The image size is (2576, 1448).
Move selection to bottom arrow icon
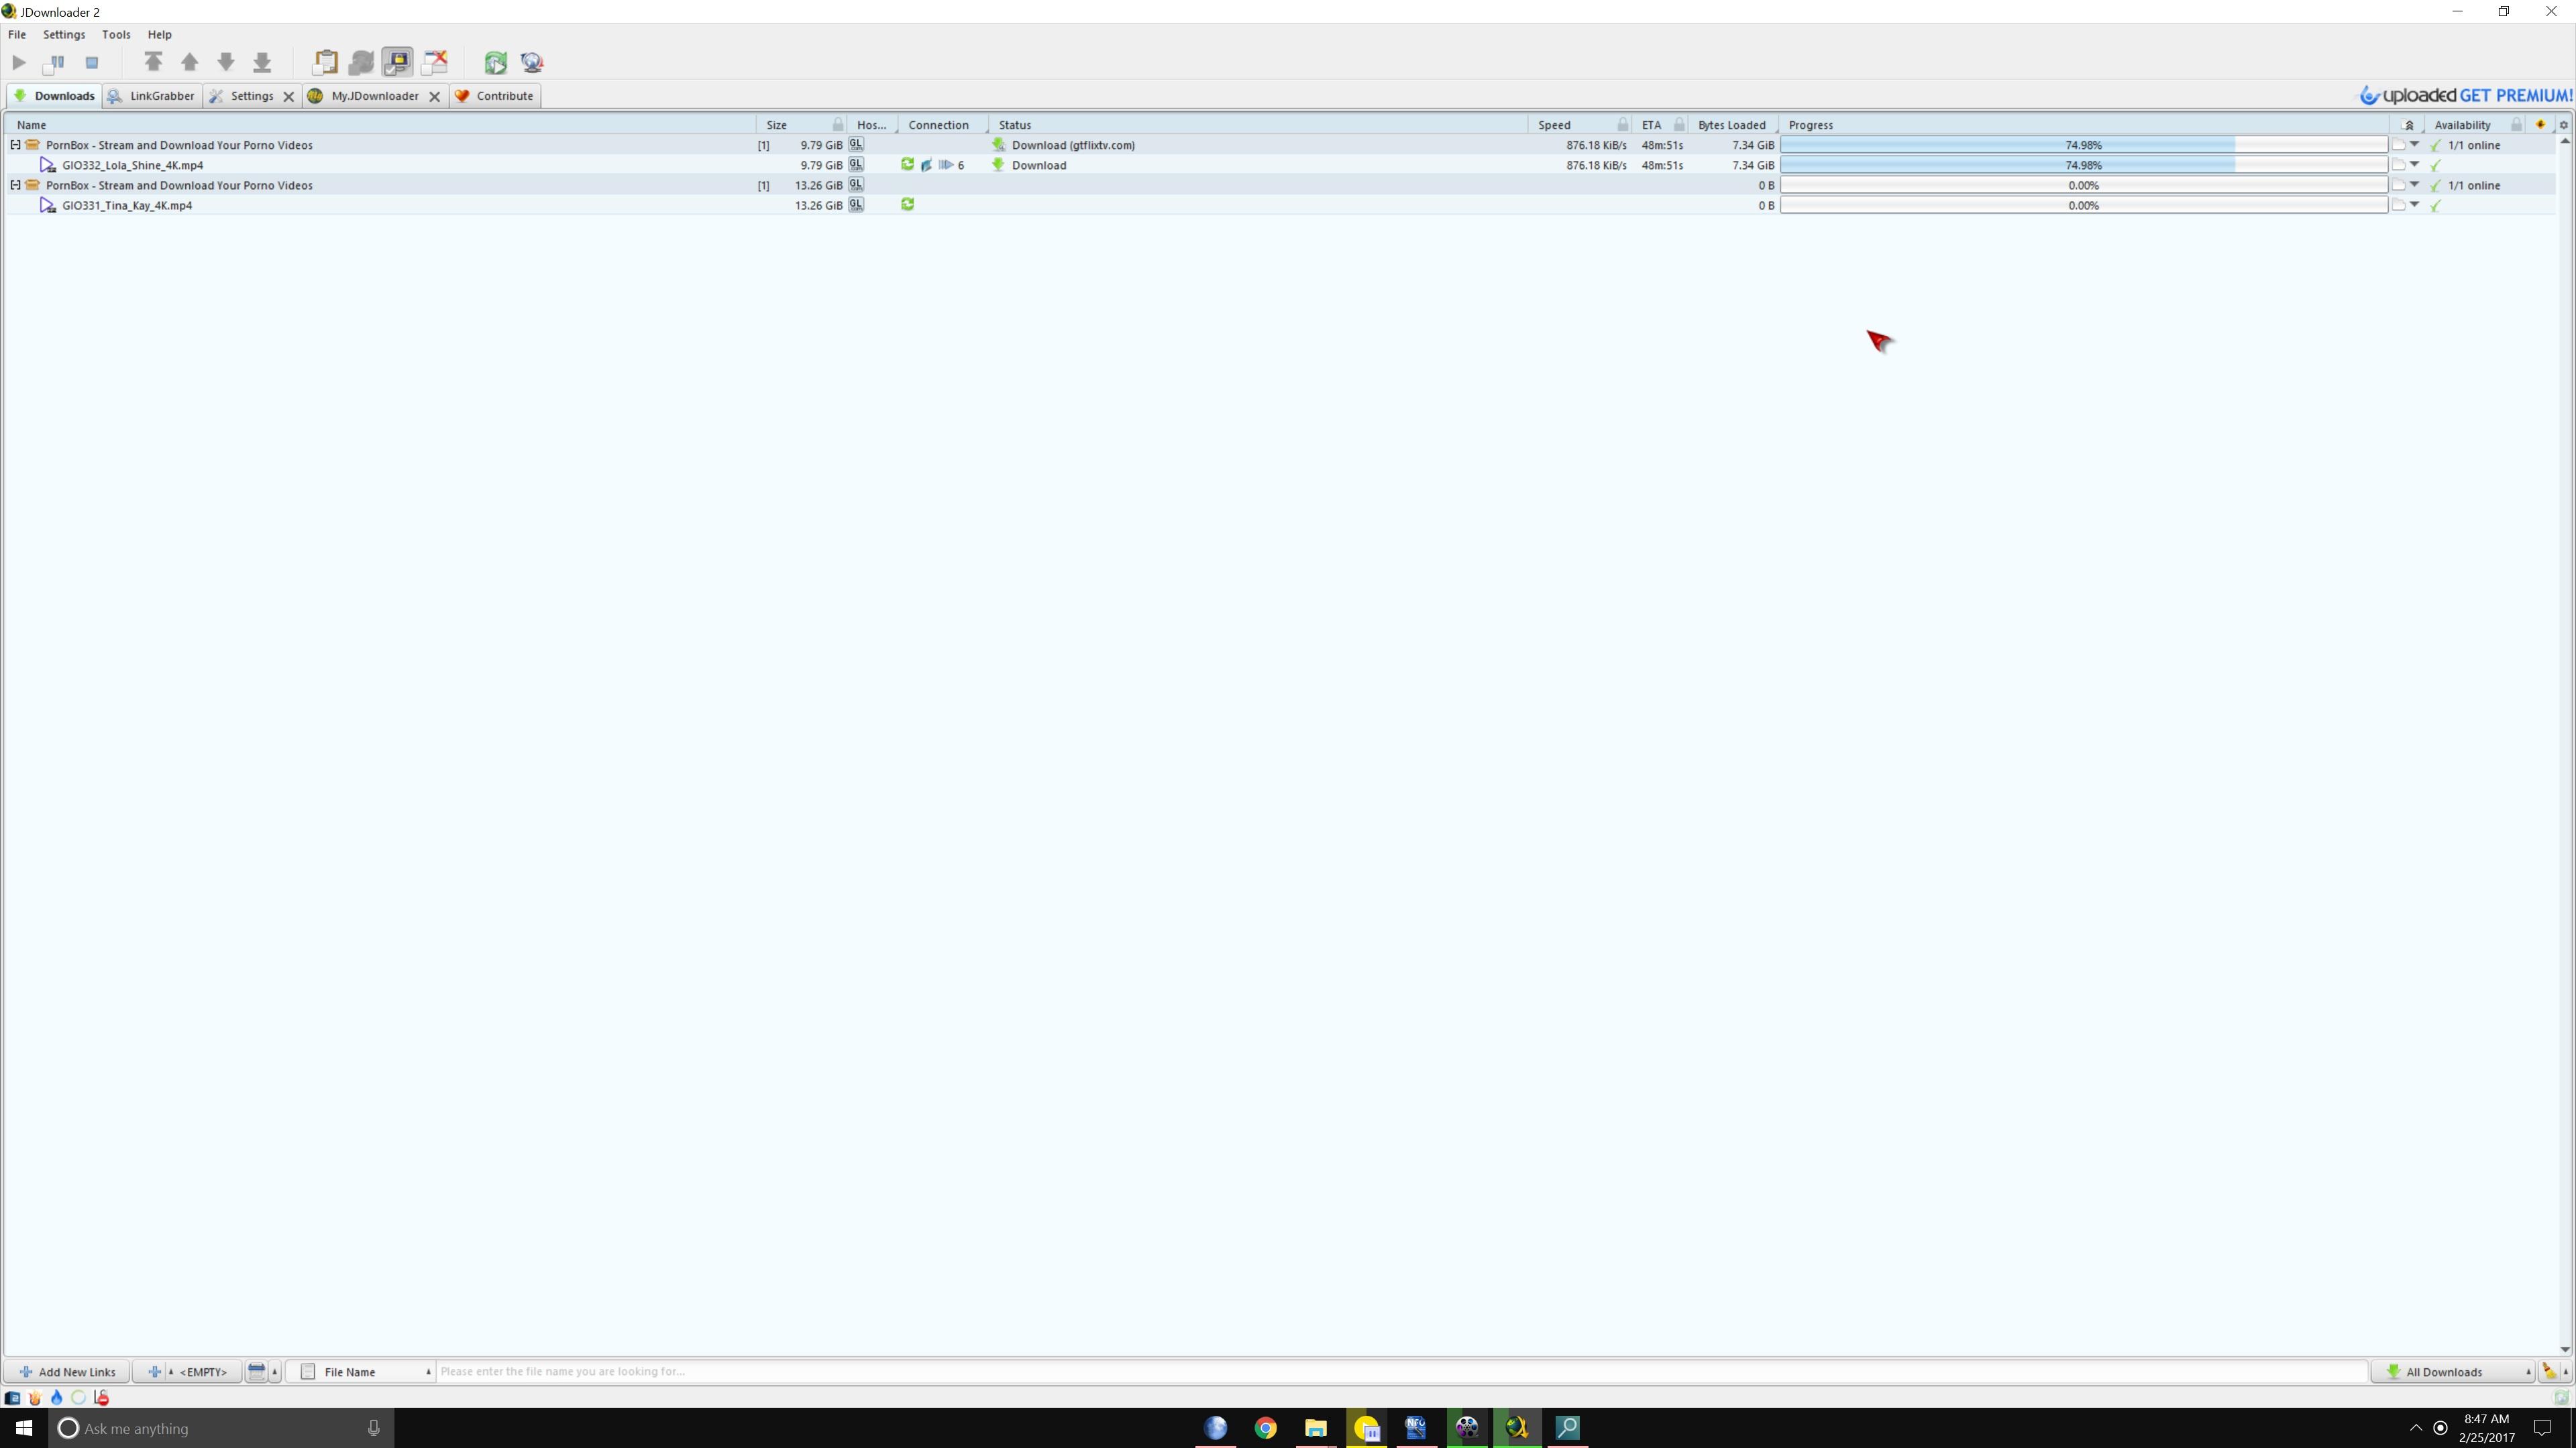(x=262, y=62)
